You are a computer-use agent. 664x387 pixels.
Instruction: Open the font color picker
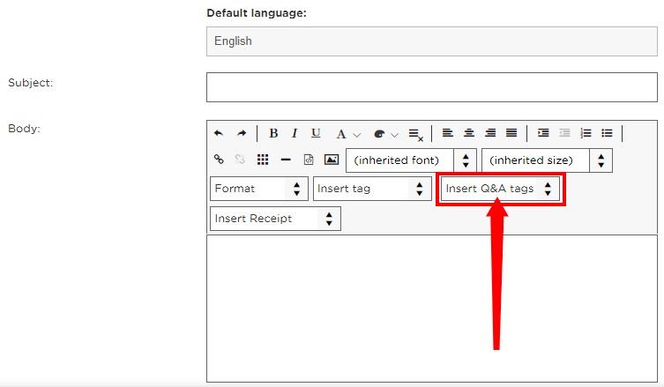[347, 134]
